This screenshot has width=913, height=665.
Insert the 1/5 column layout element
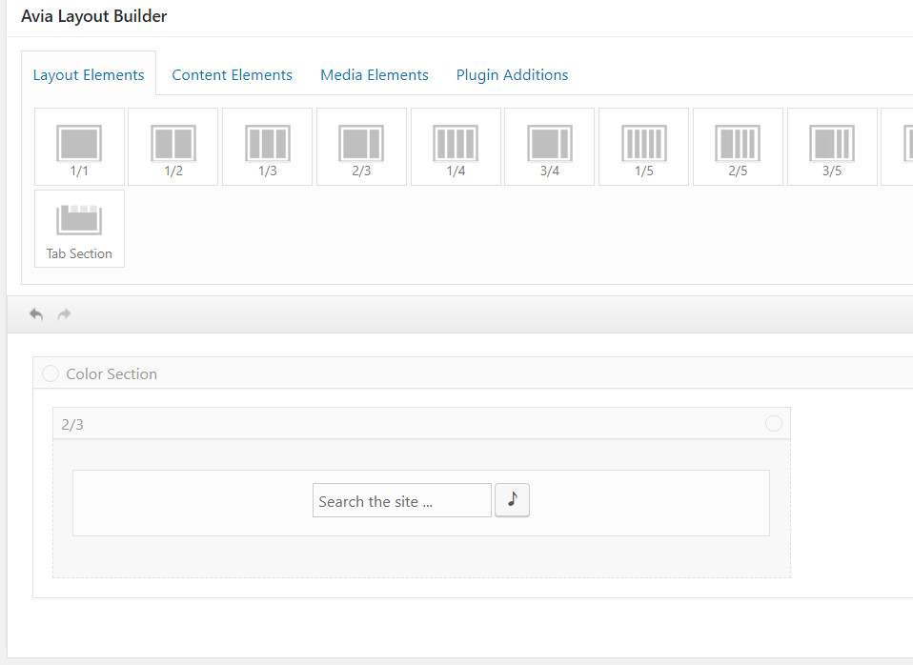click(x=643, y=147)
